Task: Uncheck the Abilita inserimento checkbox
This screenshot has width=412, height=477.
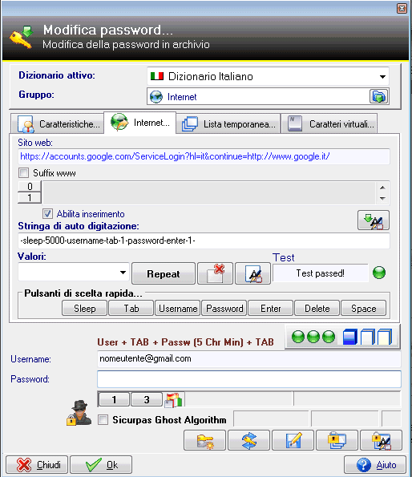Action: (47, 213)
